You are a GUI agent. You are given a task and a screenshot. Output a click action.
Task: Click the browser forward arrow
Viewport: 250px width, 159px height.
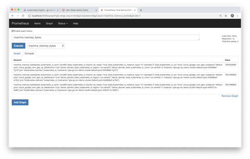point(18,16)
